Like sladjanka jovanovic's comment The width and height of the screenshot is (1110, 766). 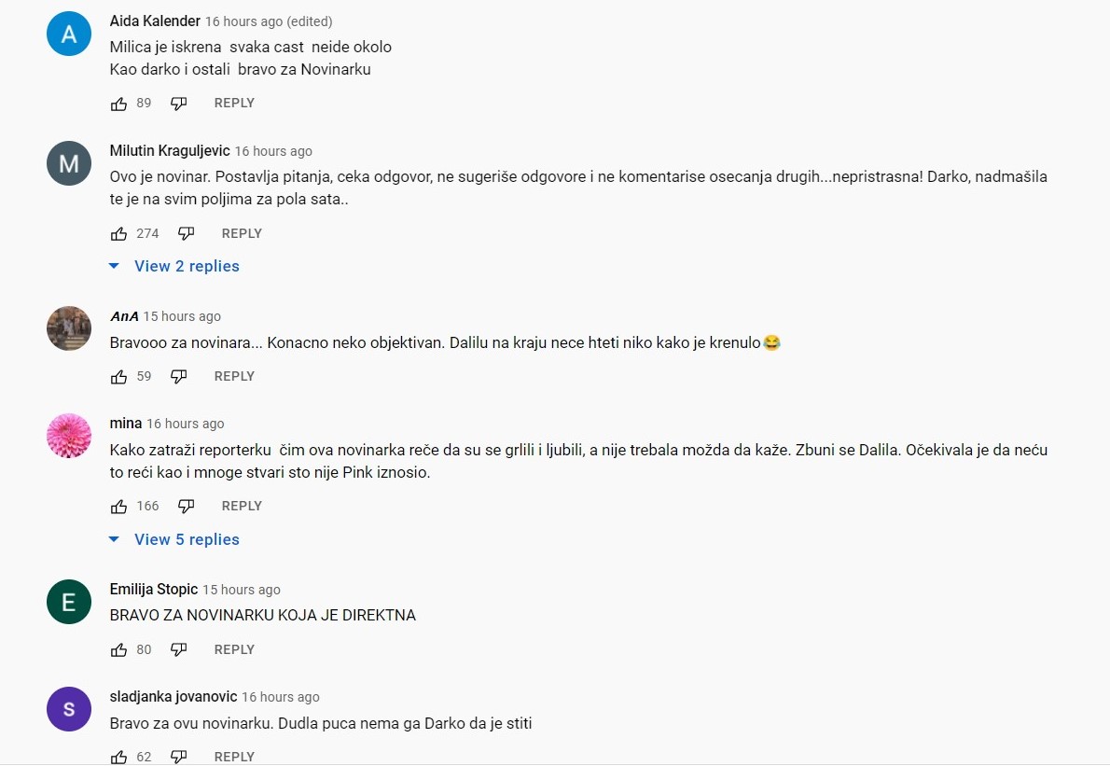[119, 757]
